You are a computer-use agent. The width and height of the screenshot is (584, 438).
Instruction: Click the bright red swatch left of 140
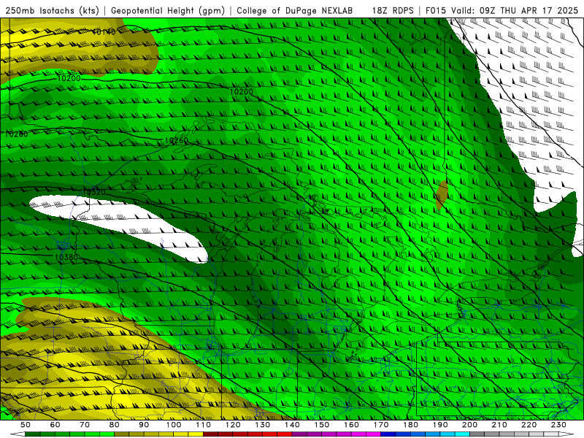tap(285, 434)
